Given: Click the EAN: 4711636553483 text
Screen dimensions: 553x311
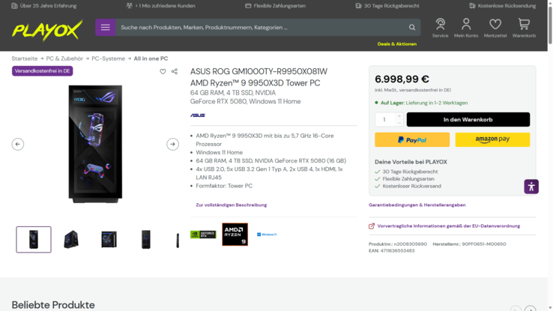Looking at the screenshot, I should (391, 251).
